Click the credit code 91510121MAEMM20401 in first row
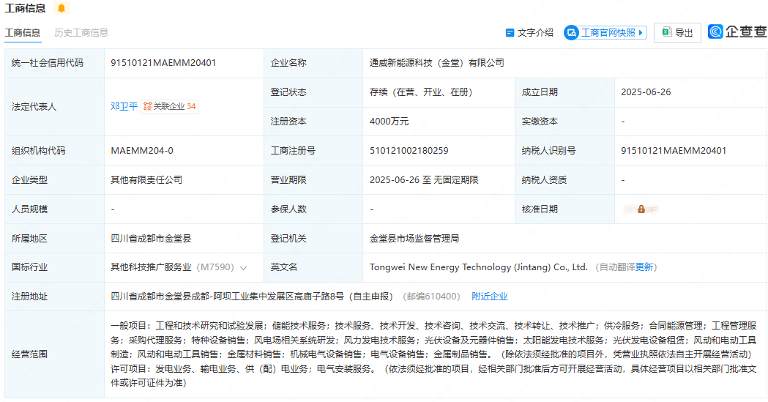Screen dimensions: 768x402 coord(163,63)
